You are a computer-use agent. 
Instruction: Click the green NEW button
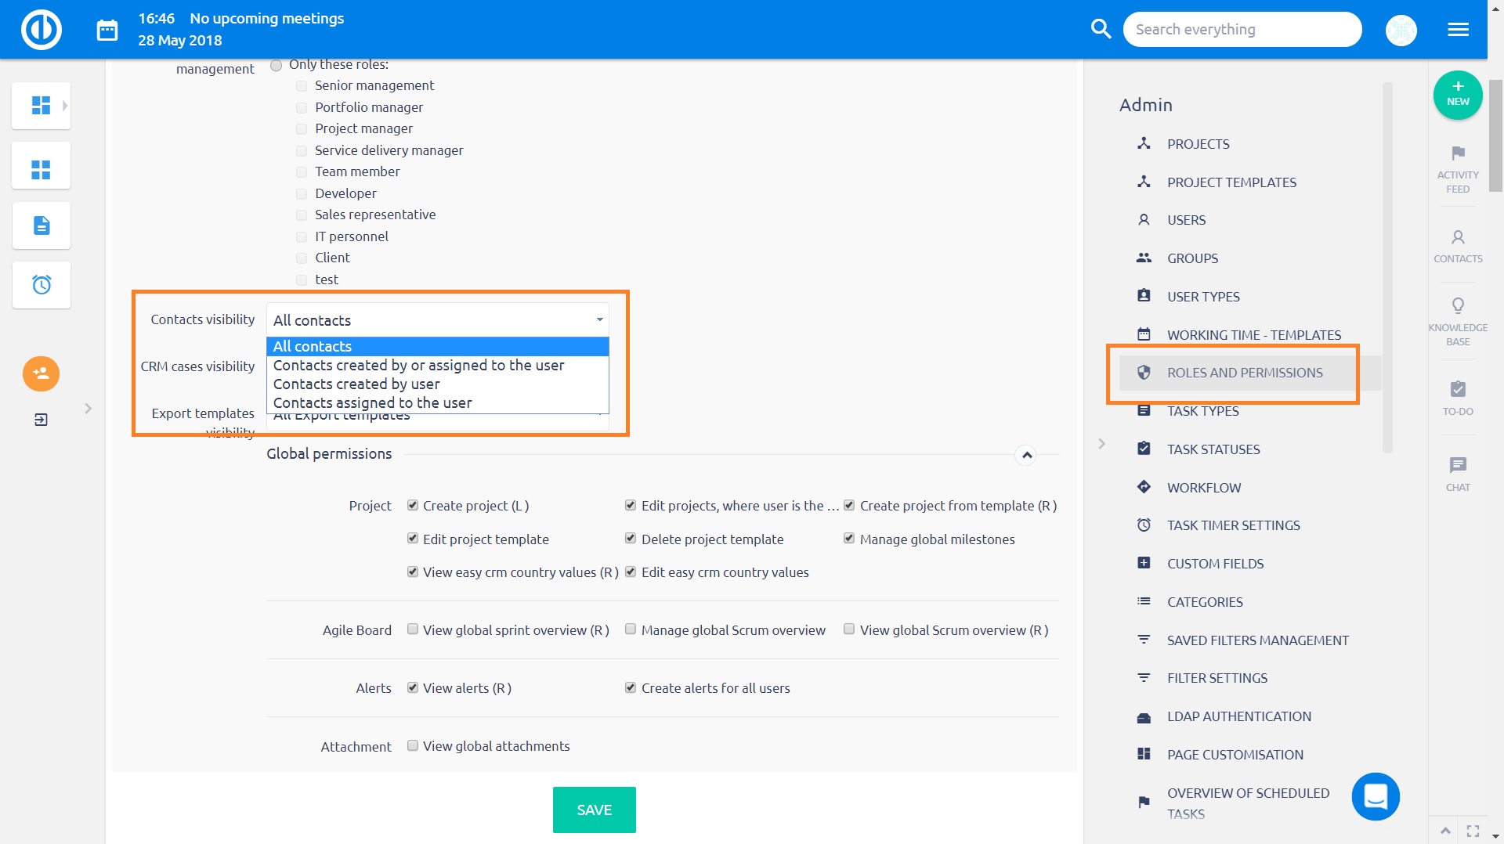(x=1457, y=95)
